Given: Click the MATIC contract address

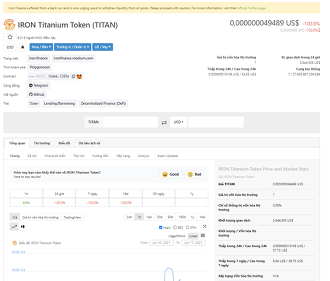Looking at the screenshot, I should point(59,76).
